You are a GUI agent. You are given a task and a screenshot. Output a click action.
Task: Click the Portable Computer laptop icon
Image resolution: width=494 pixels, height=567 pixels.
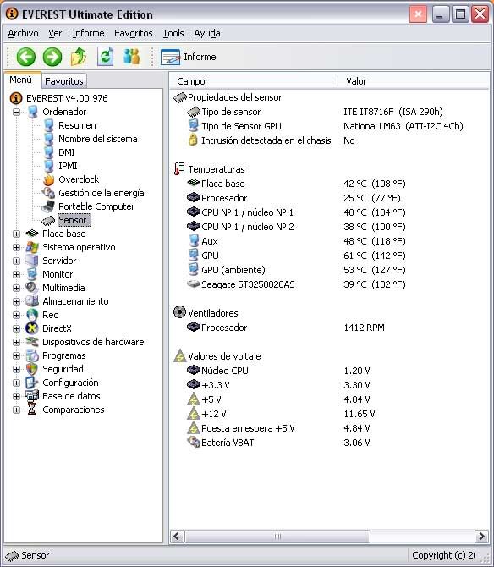tap(48, 206)
